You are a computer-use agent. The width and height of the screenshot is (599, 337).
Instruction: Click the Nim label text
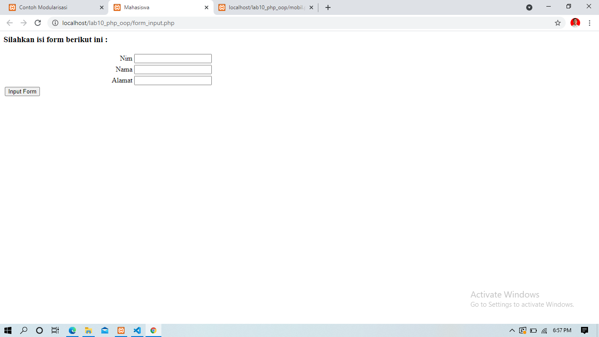126,58
